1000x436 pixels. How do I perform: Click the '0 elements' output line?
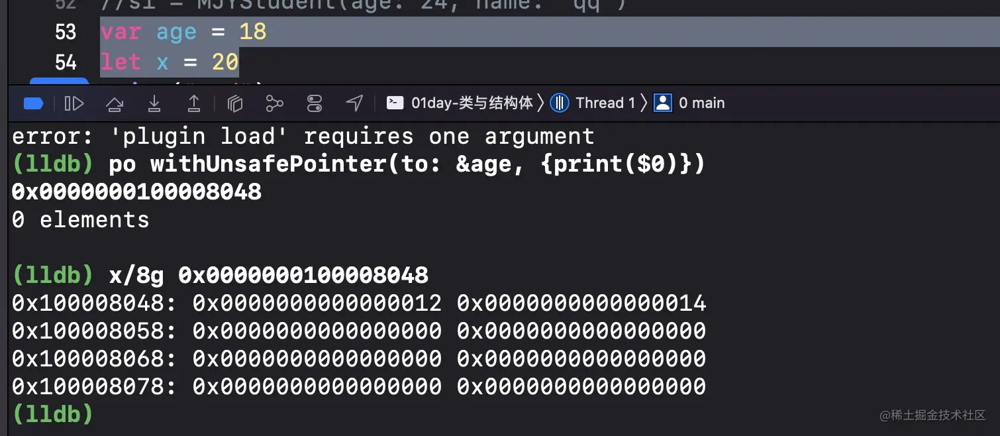click(x=81, y=220)
